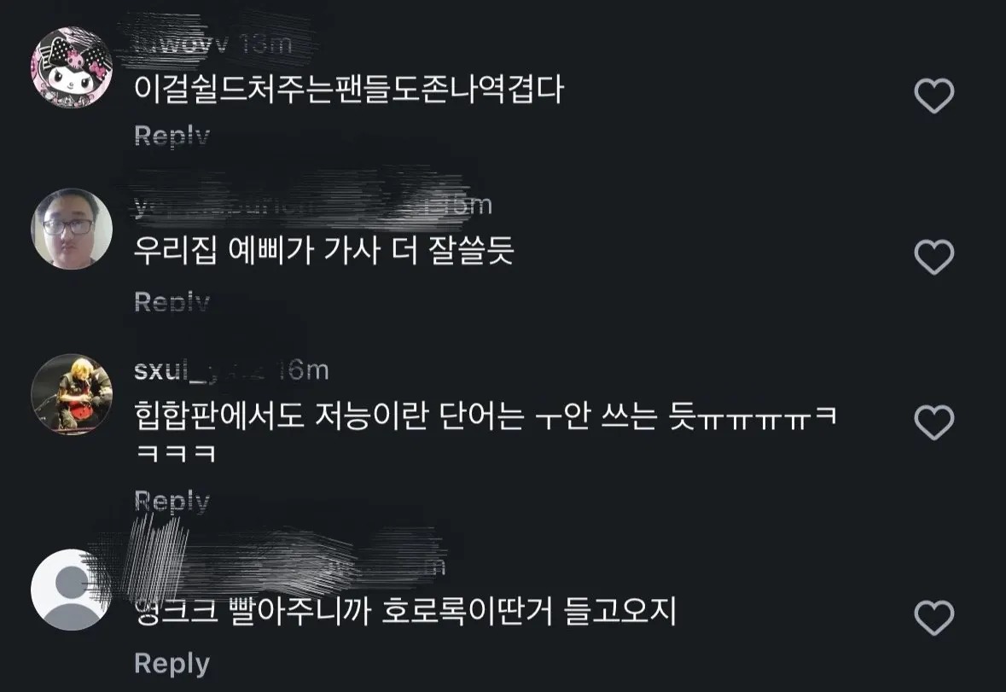Open the avatar of the user wearing glasses
The width and height of the screenshot is (1006, 692).
pos(71,229)
